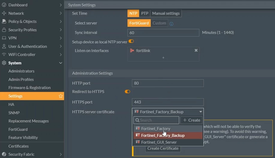The height and width of the screenshot is (158, 275).
Task: Click the Policy & Objects icon
Action: (4, 21)
